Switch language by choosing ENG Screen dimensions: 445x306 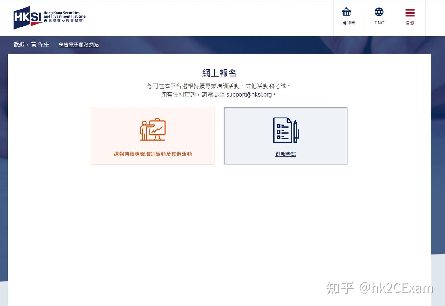coord(379,23)
